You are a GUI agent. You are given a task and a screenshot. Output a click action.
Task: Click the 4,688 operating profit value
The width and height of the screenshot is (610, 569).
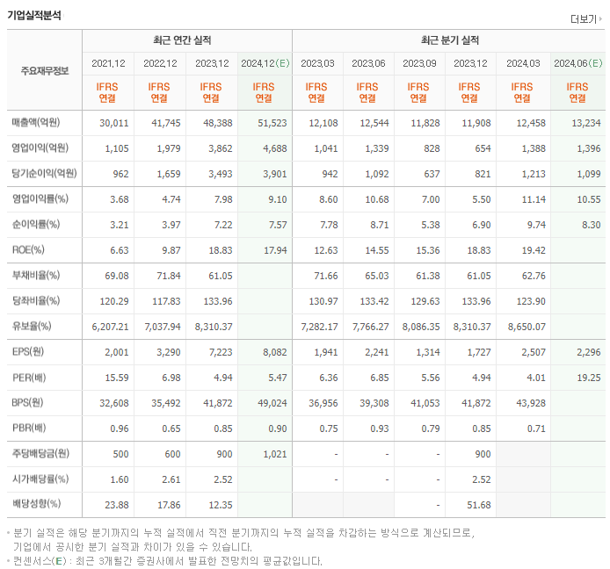coord(274,148)
